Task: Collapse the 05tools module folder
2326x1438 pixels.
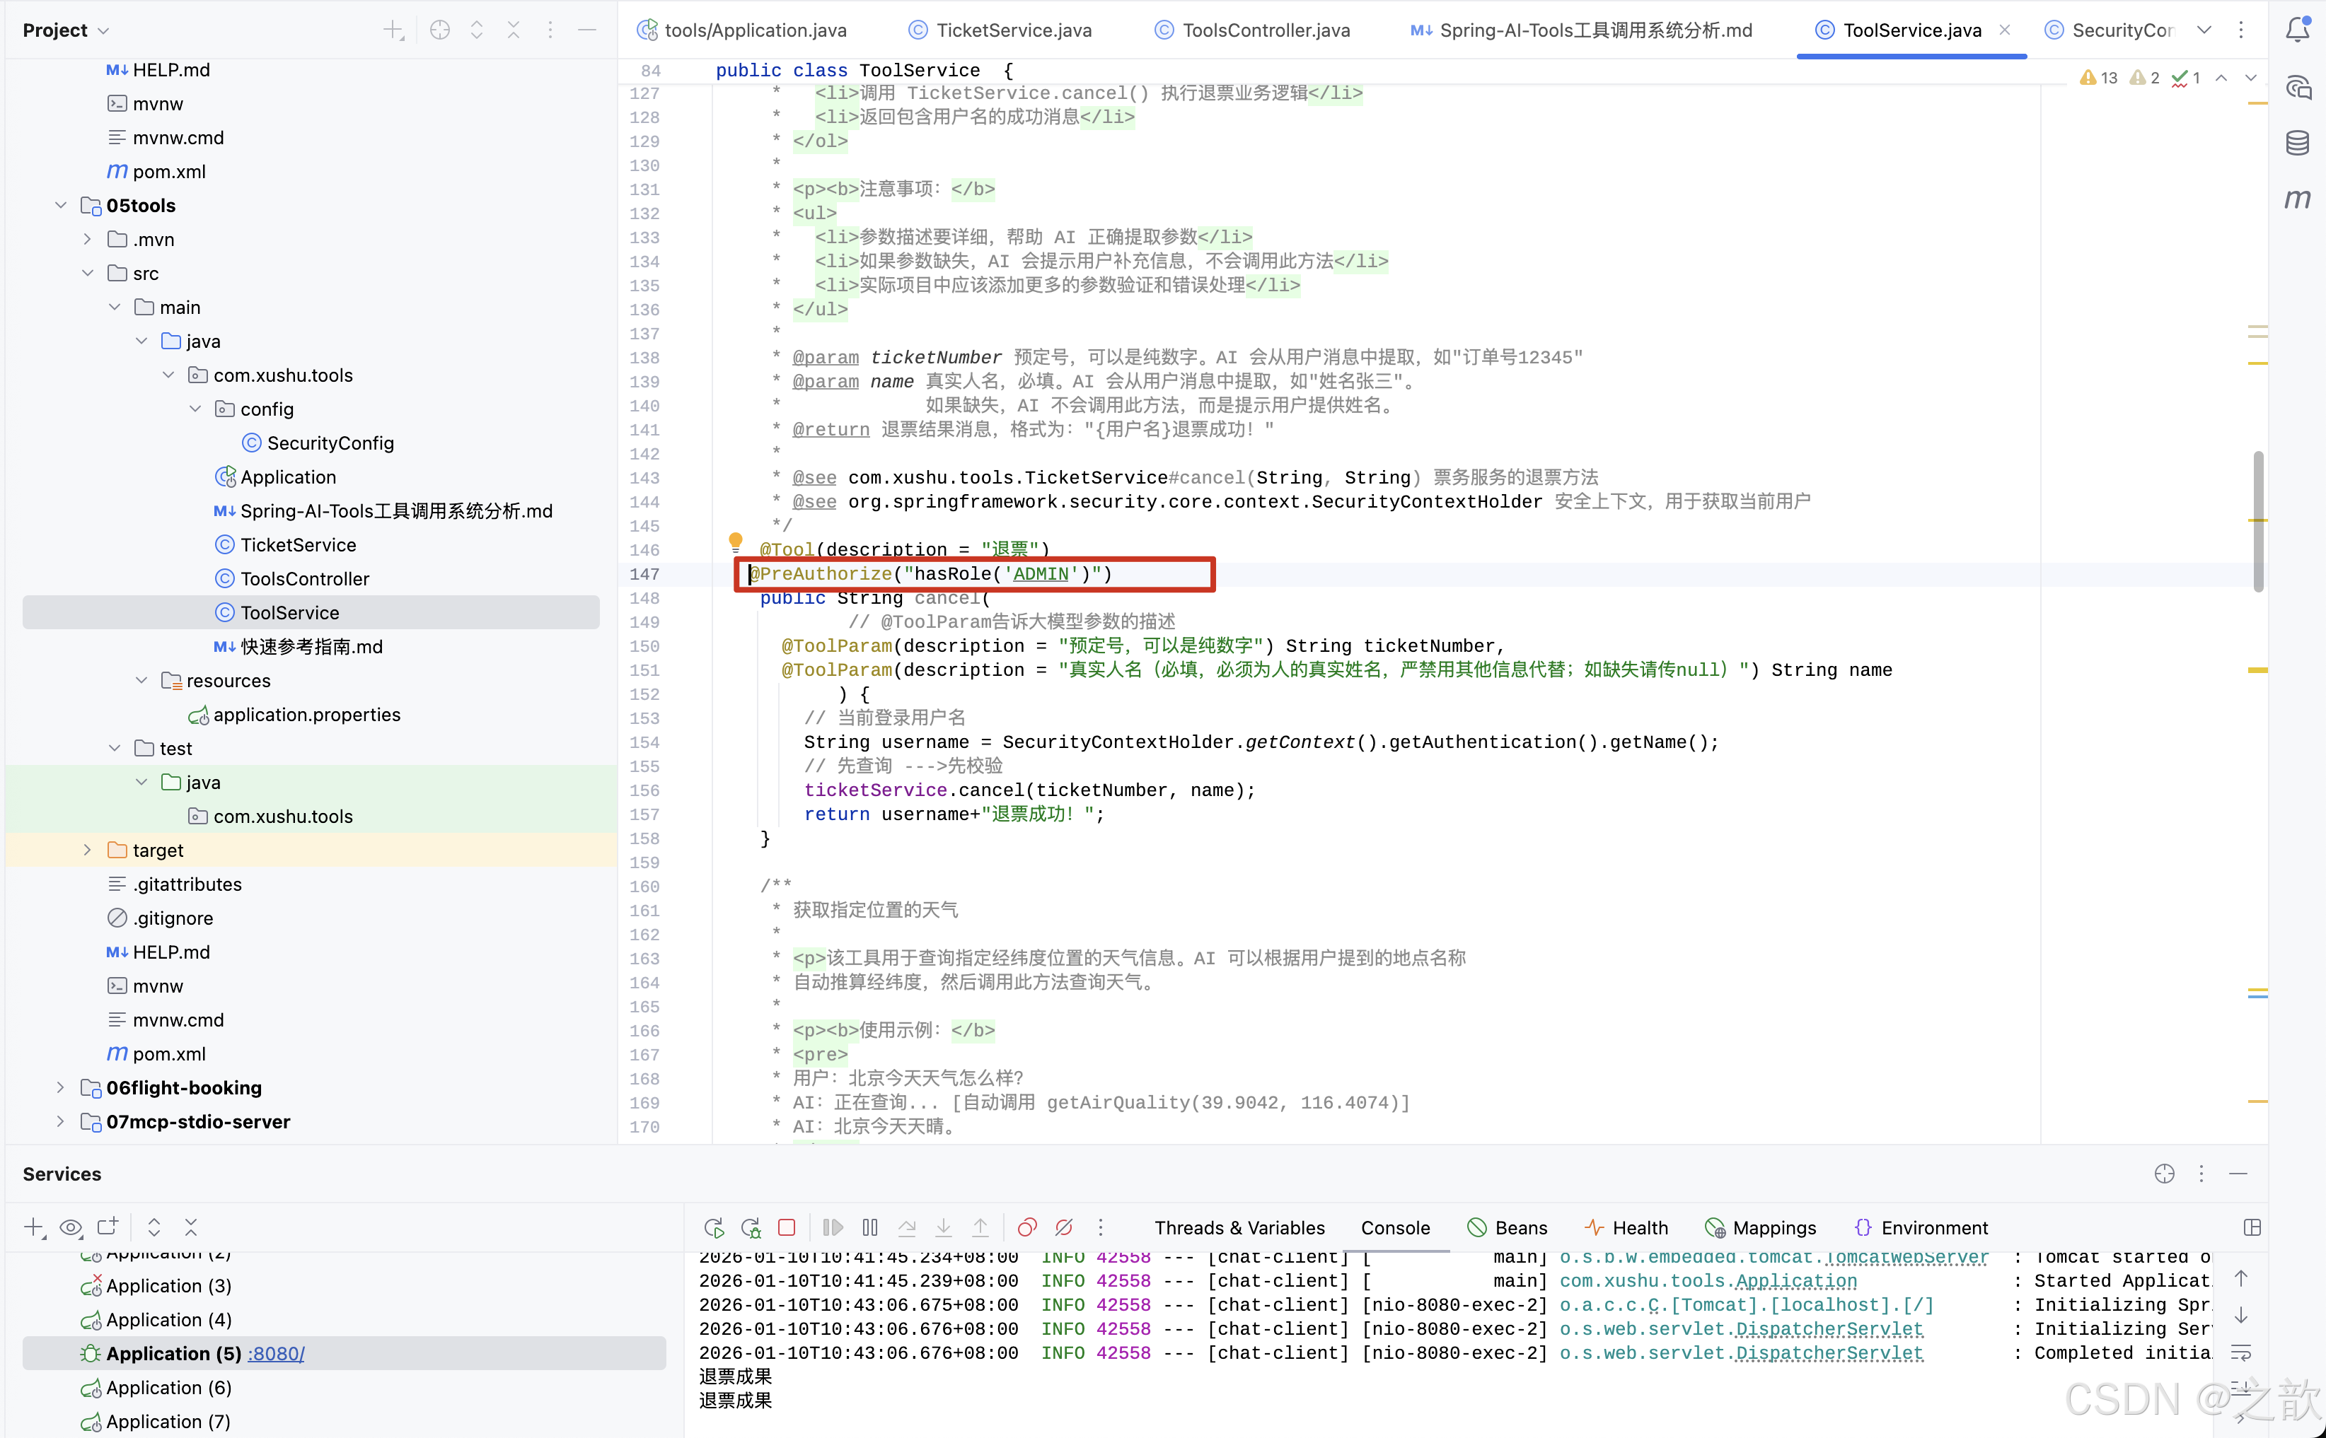Action: 61,206
